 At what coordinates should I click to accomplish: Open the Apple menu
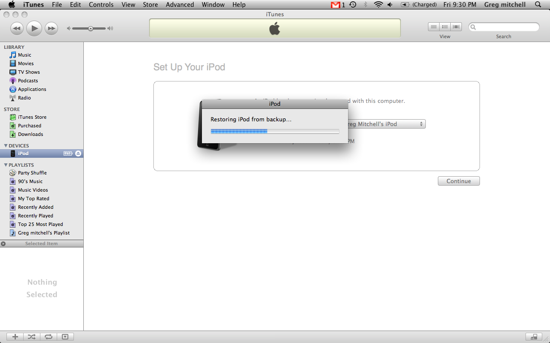12,5
